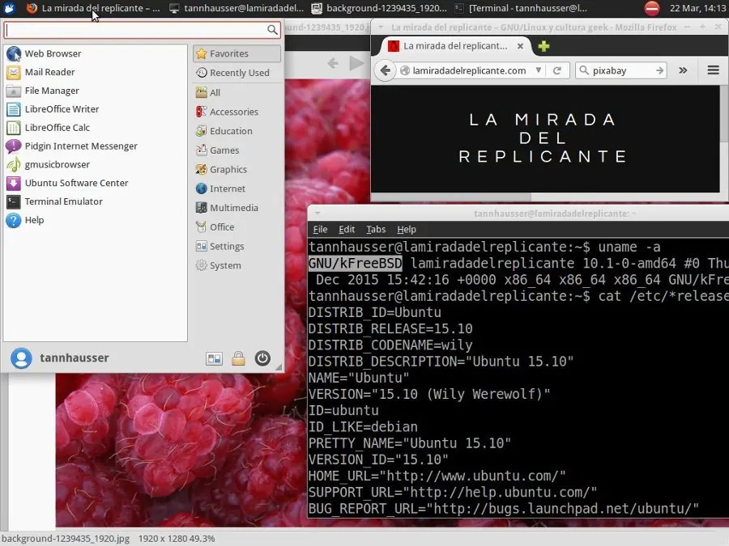The width and height of the screenshot is (729, 546).
Task: Lock the screen with padlock icon
Action: point(238,358)
